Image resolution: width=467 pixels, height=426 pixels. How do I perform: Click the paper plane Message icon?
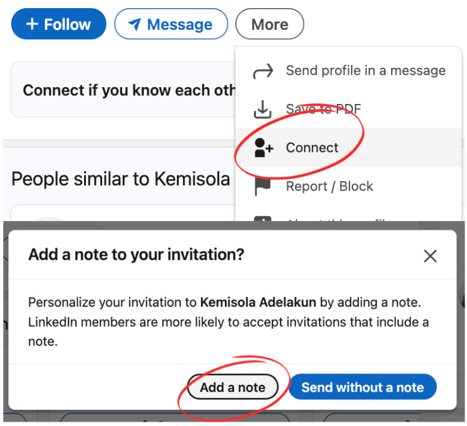point(134,24)
